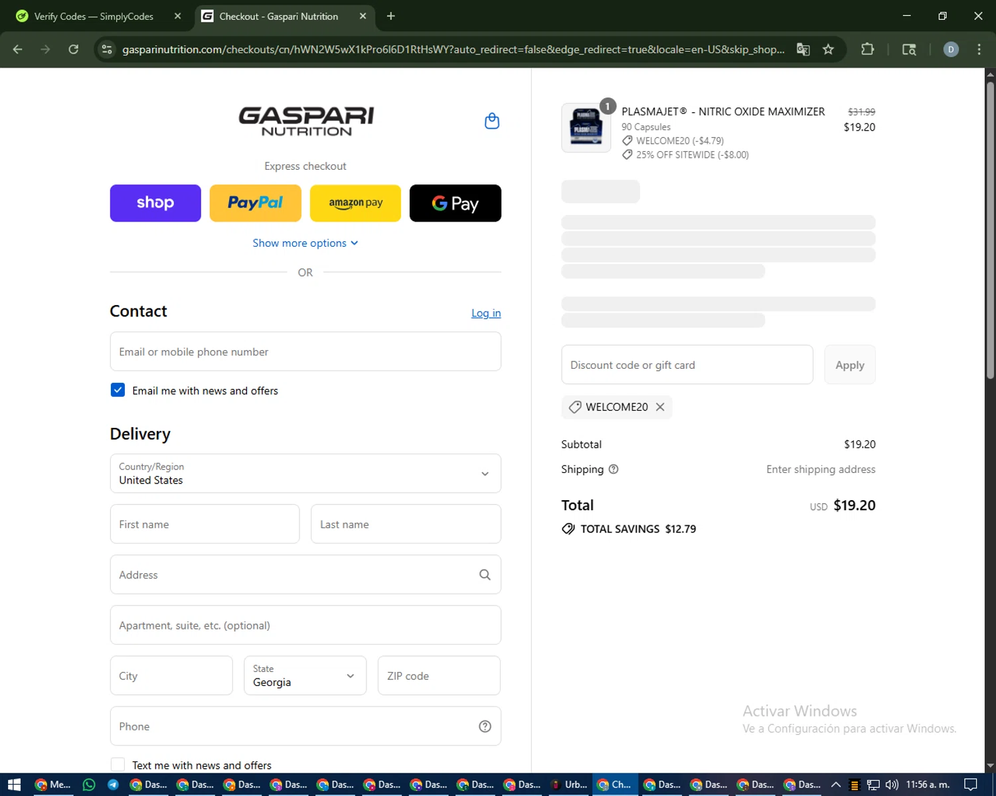Click into the City field

click(x=171, y=675)
